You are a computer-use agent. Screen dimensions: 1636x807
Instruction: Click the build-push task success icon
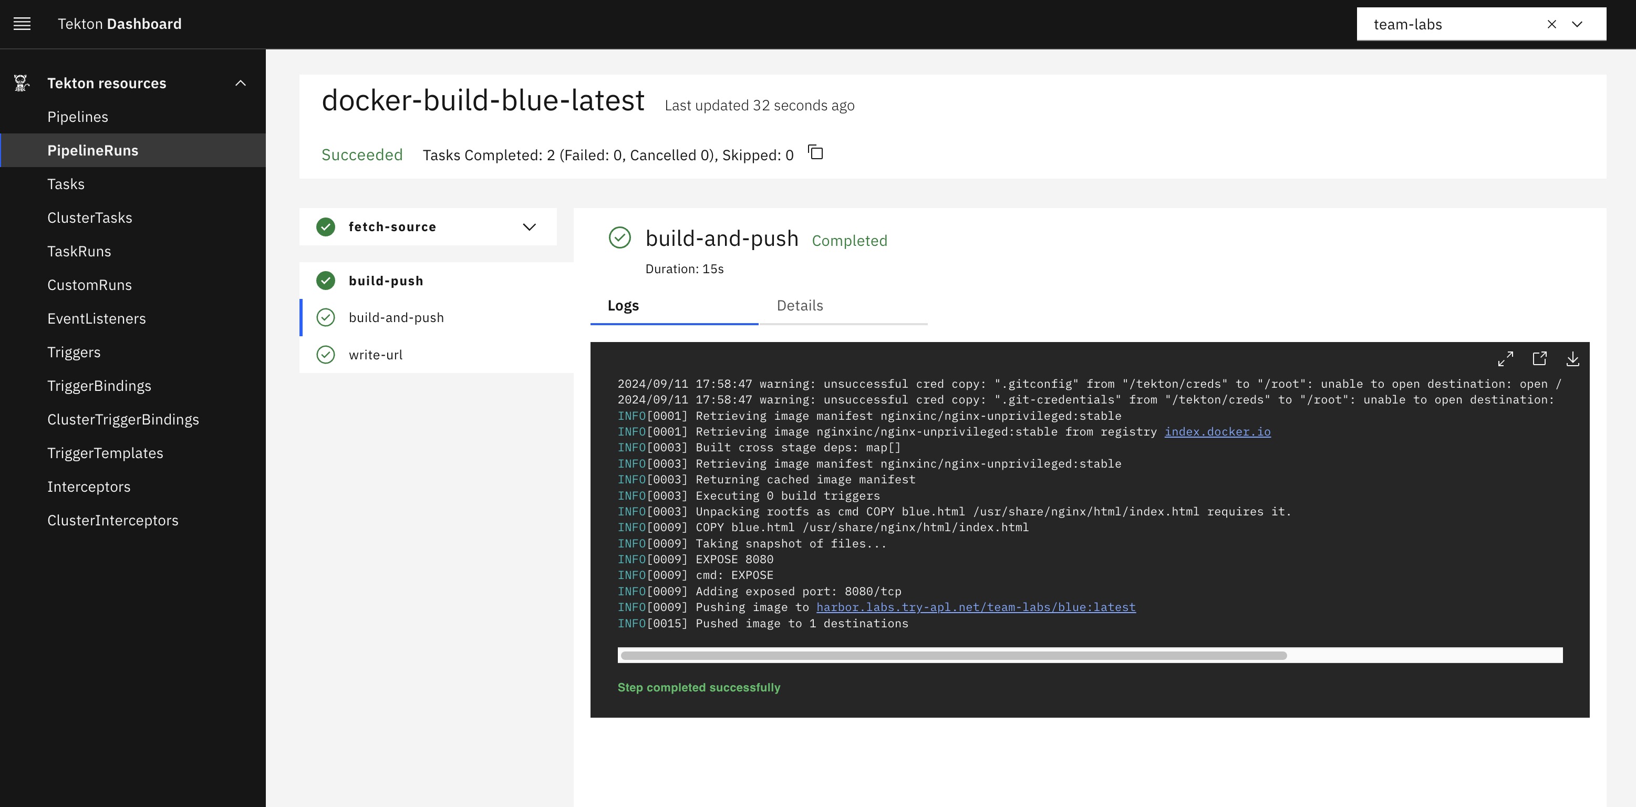pyautogui.click(x=326, y=281)
